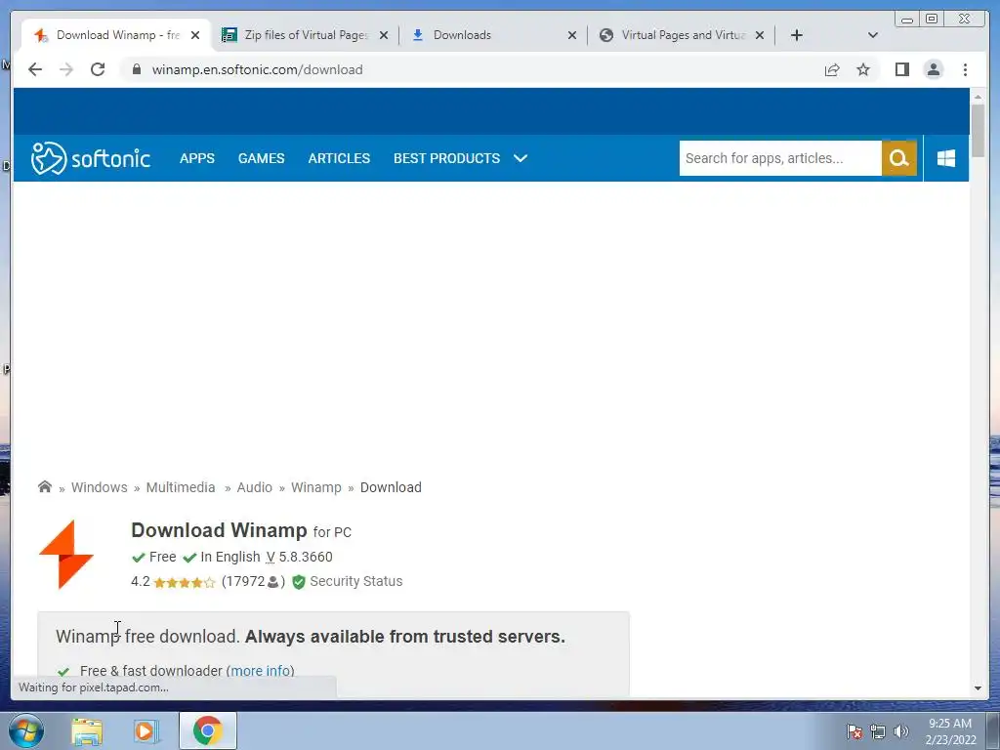This screenshot has width=1000, height=750.
Task: Select the Windows platform icon
Action: point(945,158)
